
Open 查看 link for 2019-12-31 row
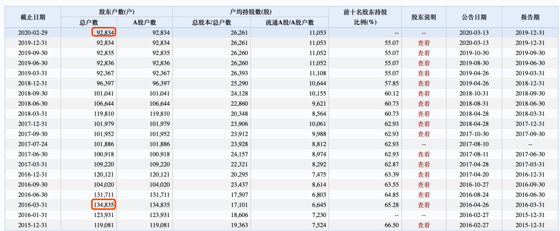pyautogui.click(x=424, y=43)
